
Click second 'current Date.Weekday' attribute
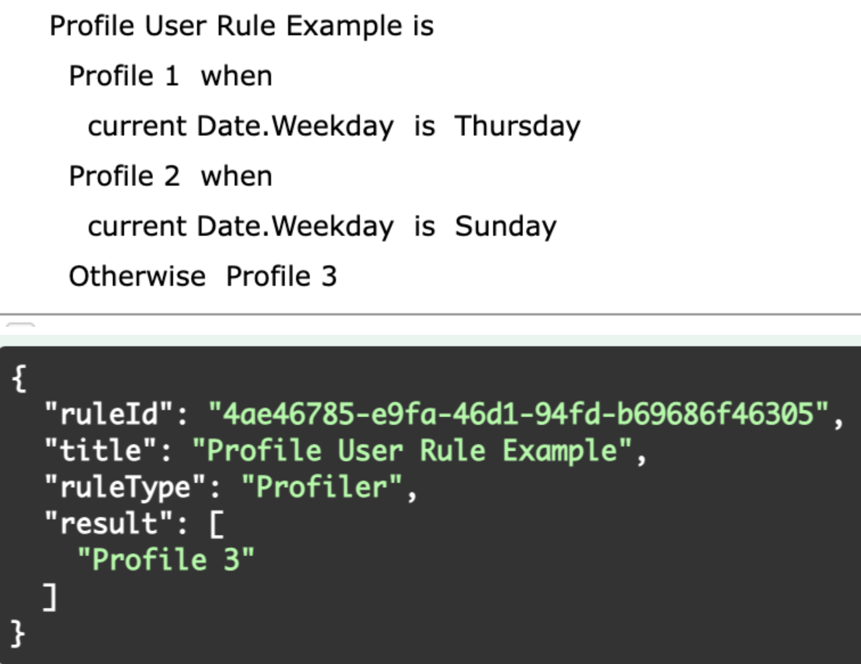(x=240, y=227)
